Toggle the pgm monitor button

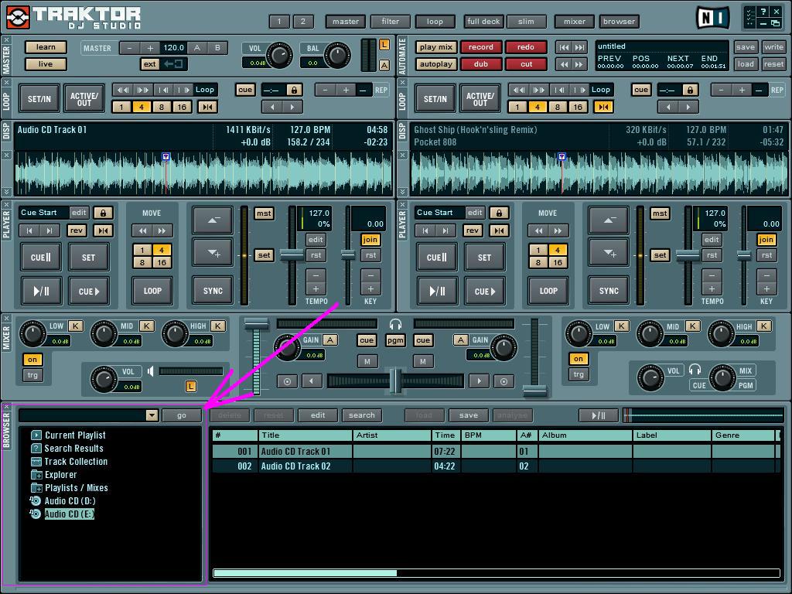click(395, 340)
